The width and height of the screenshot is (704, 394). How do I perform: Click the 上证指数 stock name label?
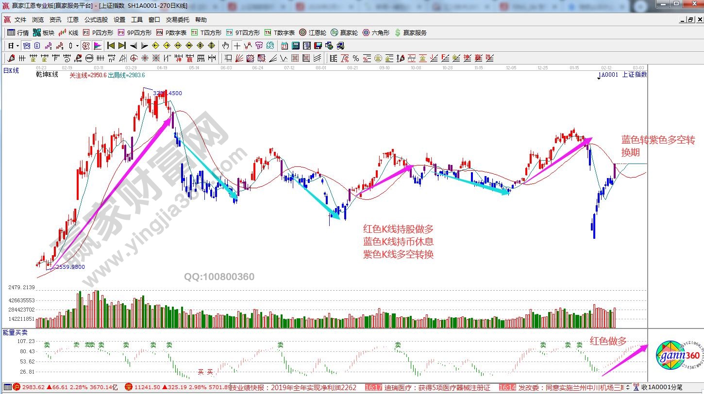(634, 75)
